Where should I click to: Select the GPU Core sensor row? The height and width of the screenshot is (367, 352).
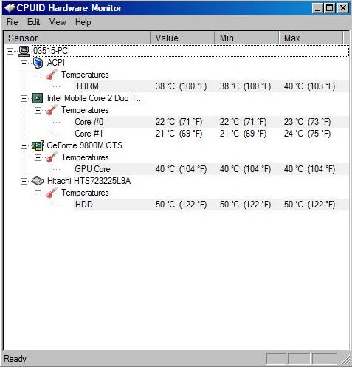pos(211,169)
